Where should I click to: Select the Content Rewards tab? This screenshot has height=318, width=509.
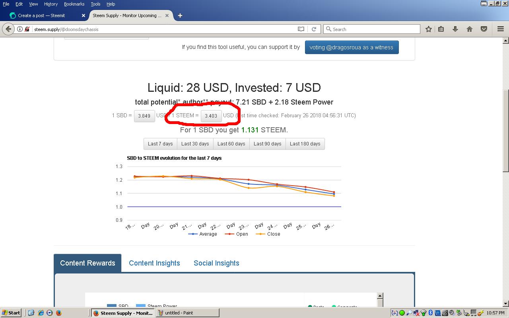pyautogui.click(x=87, y=263)
